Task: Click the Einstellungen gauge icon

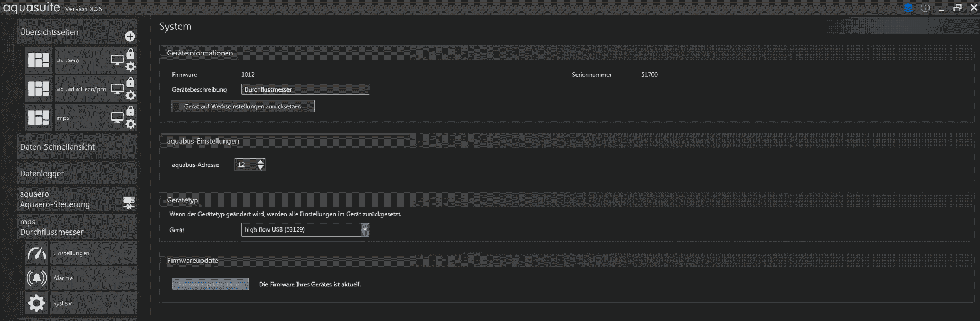Action: (36, 253)
